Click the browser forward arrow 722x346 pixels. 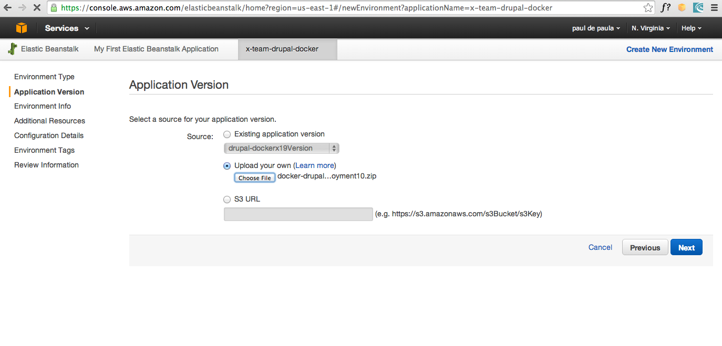tap(22, 8)
